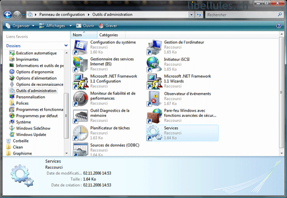The height and width of the screenshot is (198, 287).
Task: Select Moniteur de fiabilité et de performances icon
Action: point(80,99)
